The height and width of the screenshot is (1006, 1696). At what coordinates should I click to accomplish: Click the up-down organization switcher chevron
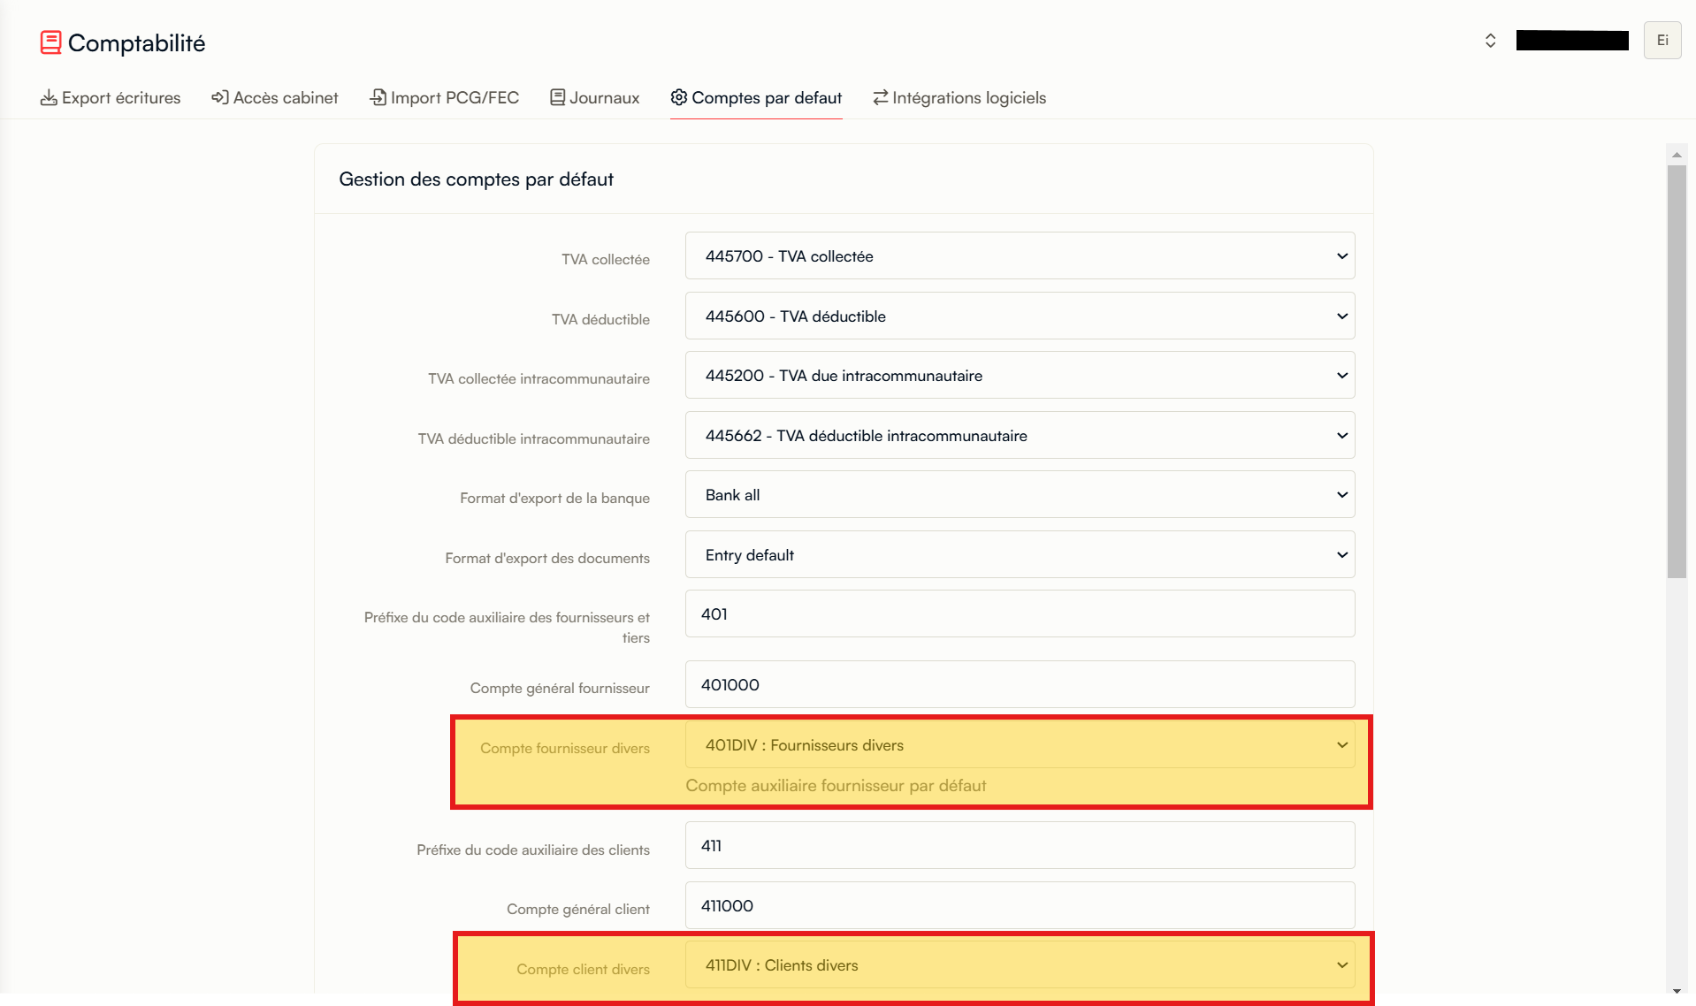1490,41
